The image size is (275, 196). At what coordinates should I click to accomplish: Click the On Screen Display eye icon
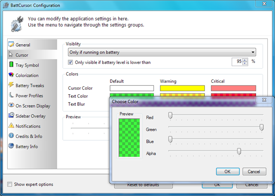tap(11, 105)
